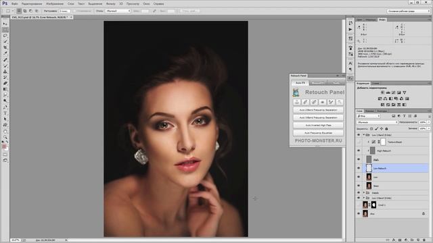Show the Texture Boost layer

pyautogui.click(x=359, y=142)
